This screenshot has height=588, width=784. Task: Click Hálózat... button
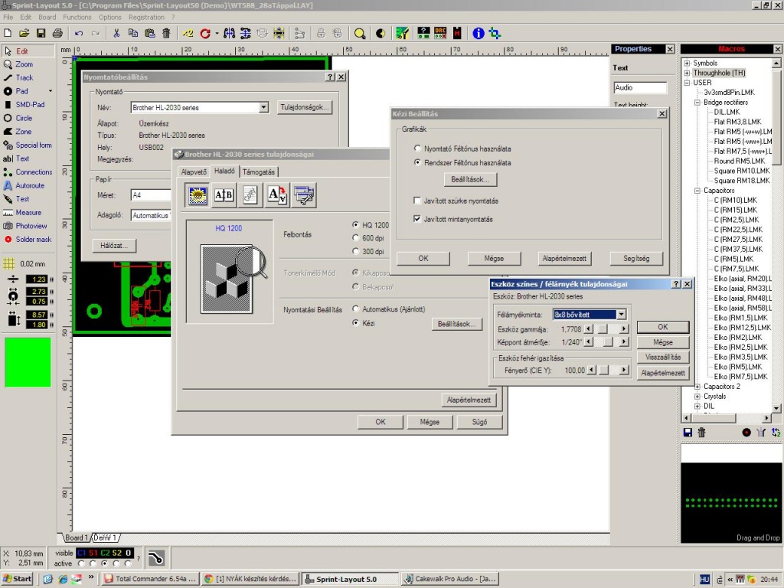(x=114, y=246)
